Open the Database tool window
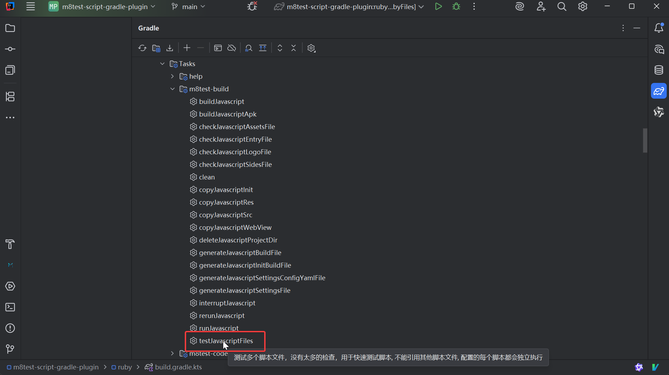Screen dimensions: 669x375 point(659,70)
